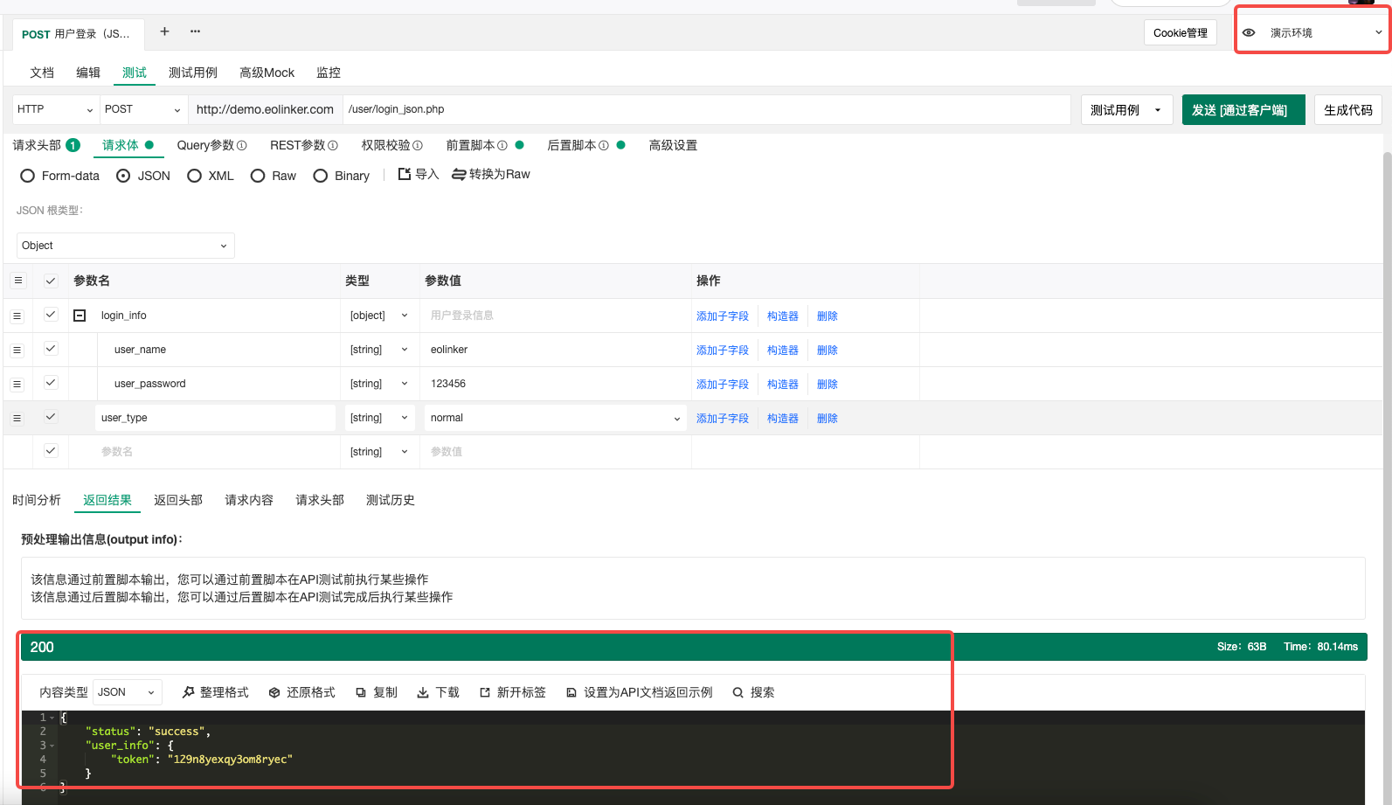Open the POST method dropdown
This screenshot has width=1392, height=805.
coord(143,109)
